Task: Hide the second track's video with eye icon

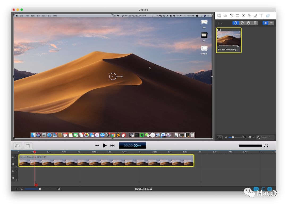Action: tap(13, 171)
